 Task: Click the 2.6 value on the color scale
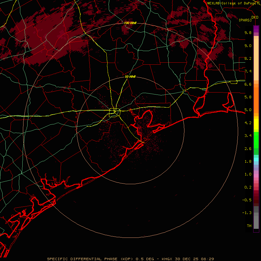coord(248,149)
